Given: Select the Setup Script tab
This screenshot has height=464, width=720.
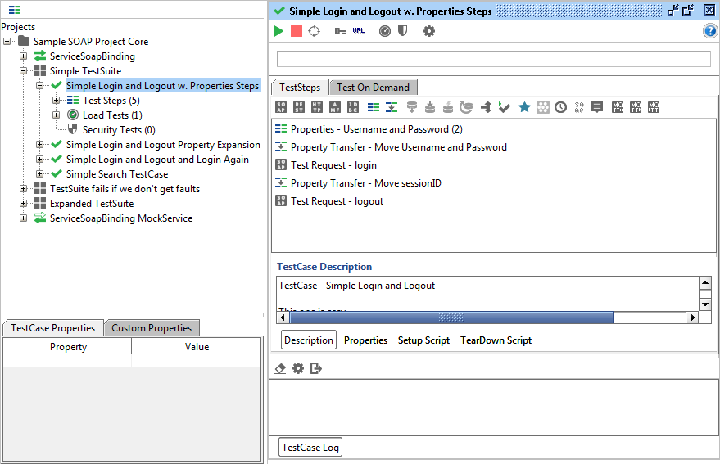Looking at the screenshot, I should 423,340.
